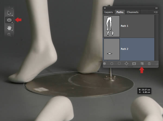Select the Path 1 row

click(129, 26)
